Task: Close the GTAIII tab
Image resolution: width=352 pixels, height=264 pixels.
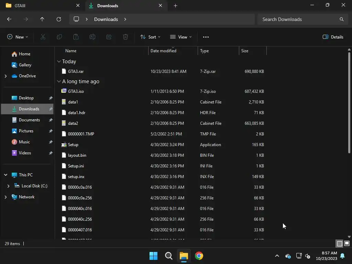Action: (78, 5)
